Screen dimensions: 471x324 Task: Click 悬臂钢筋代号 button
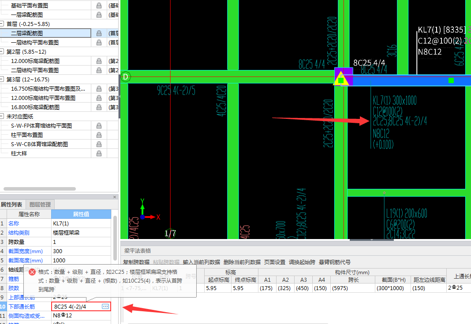tap(335, 262)
